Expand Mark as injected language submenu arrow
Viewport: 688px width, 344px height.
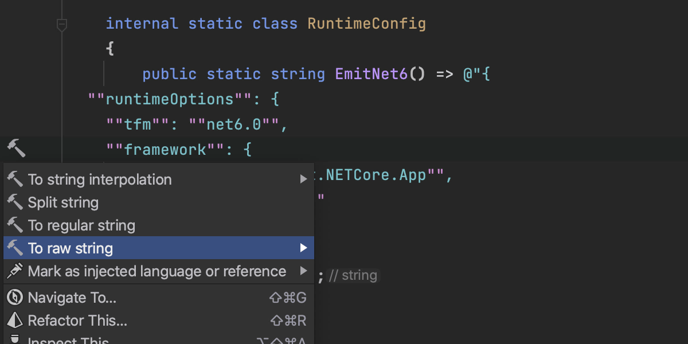(x=303, y=271)
